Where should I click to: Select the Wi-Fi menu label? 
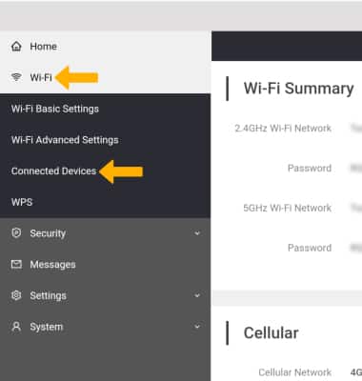click(x=41, y=77)
